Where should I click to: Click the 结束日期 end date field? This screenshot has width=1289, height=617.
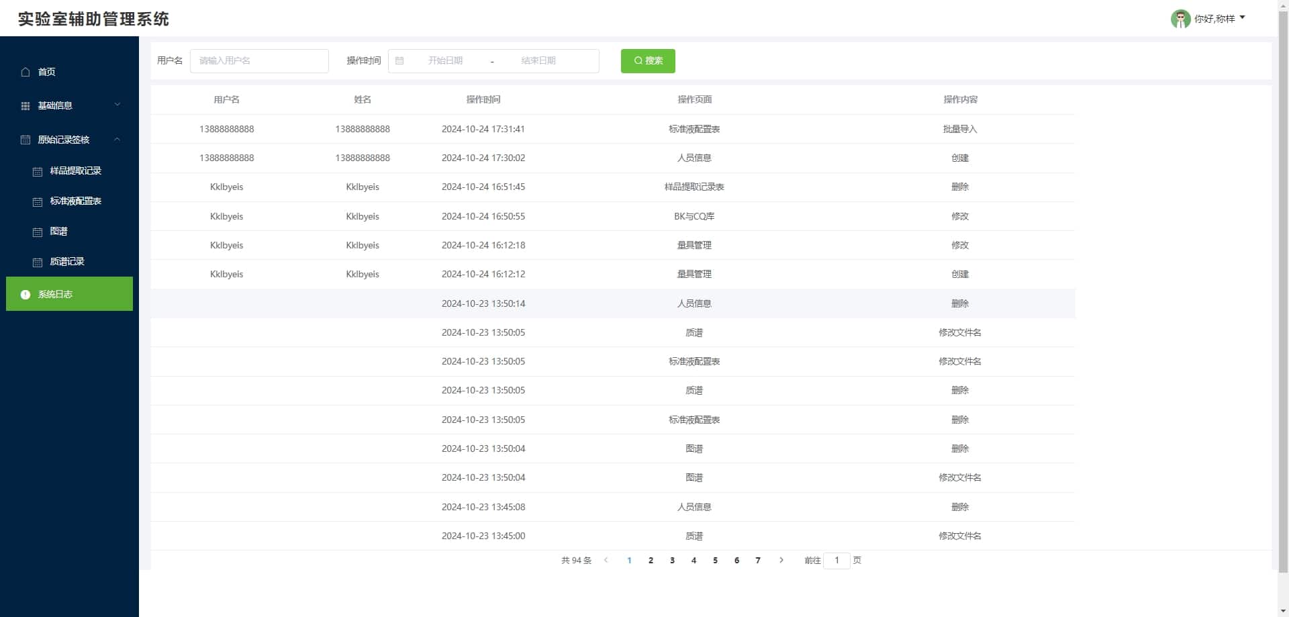(538, 60)
